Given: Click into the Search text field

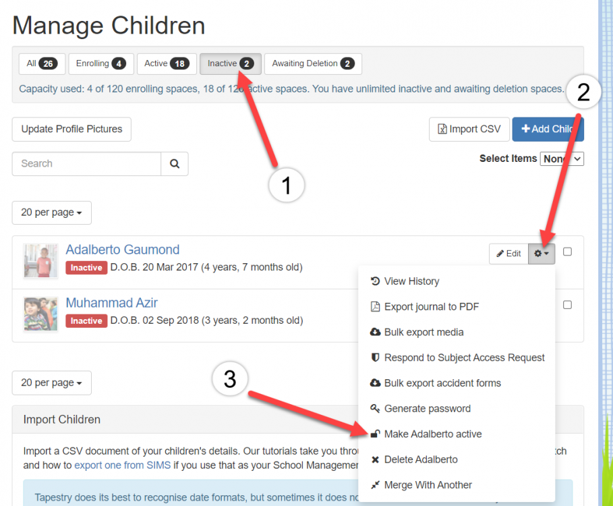Looking at the screenshot, I should 86,164.
